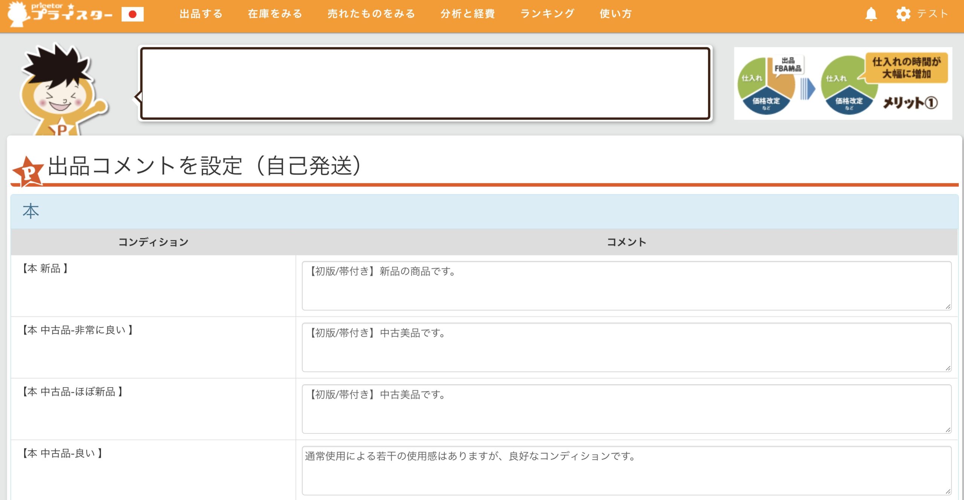Open the 在庫をみる menu
Image resolution: width=964 pixels, height=500 pixels.
275,14
